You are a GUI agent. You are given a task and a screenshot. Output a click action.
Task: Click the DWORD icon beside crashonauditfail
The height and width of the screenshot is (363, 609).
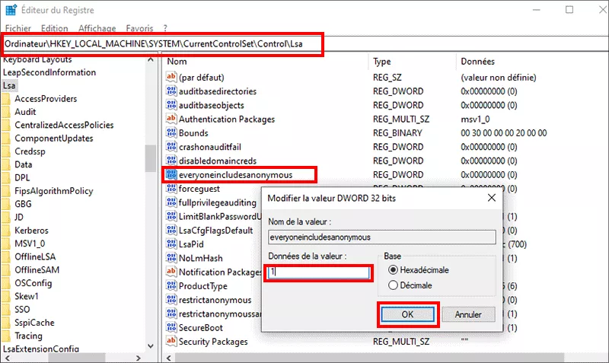[x=171, y=146]
